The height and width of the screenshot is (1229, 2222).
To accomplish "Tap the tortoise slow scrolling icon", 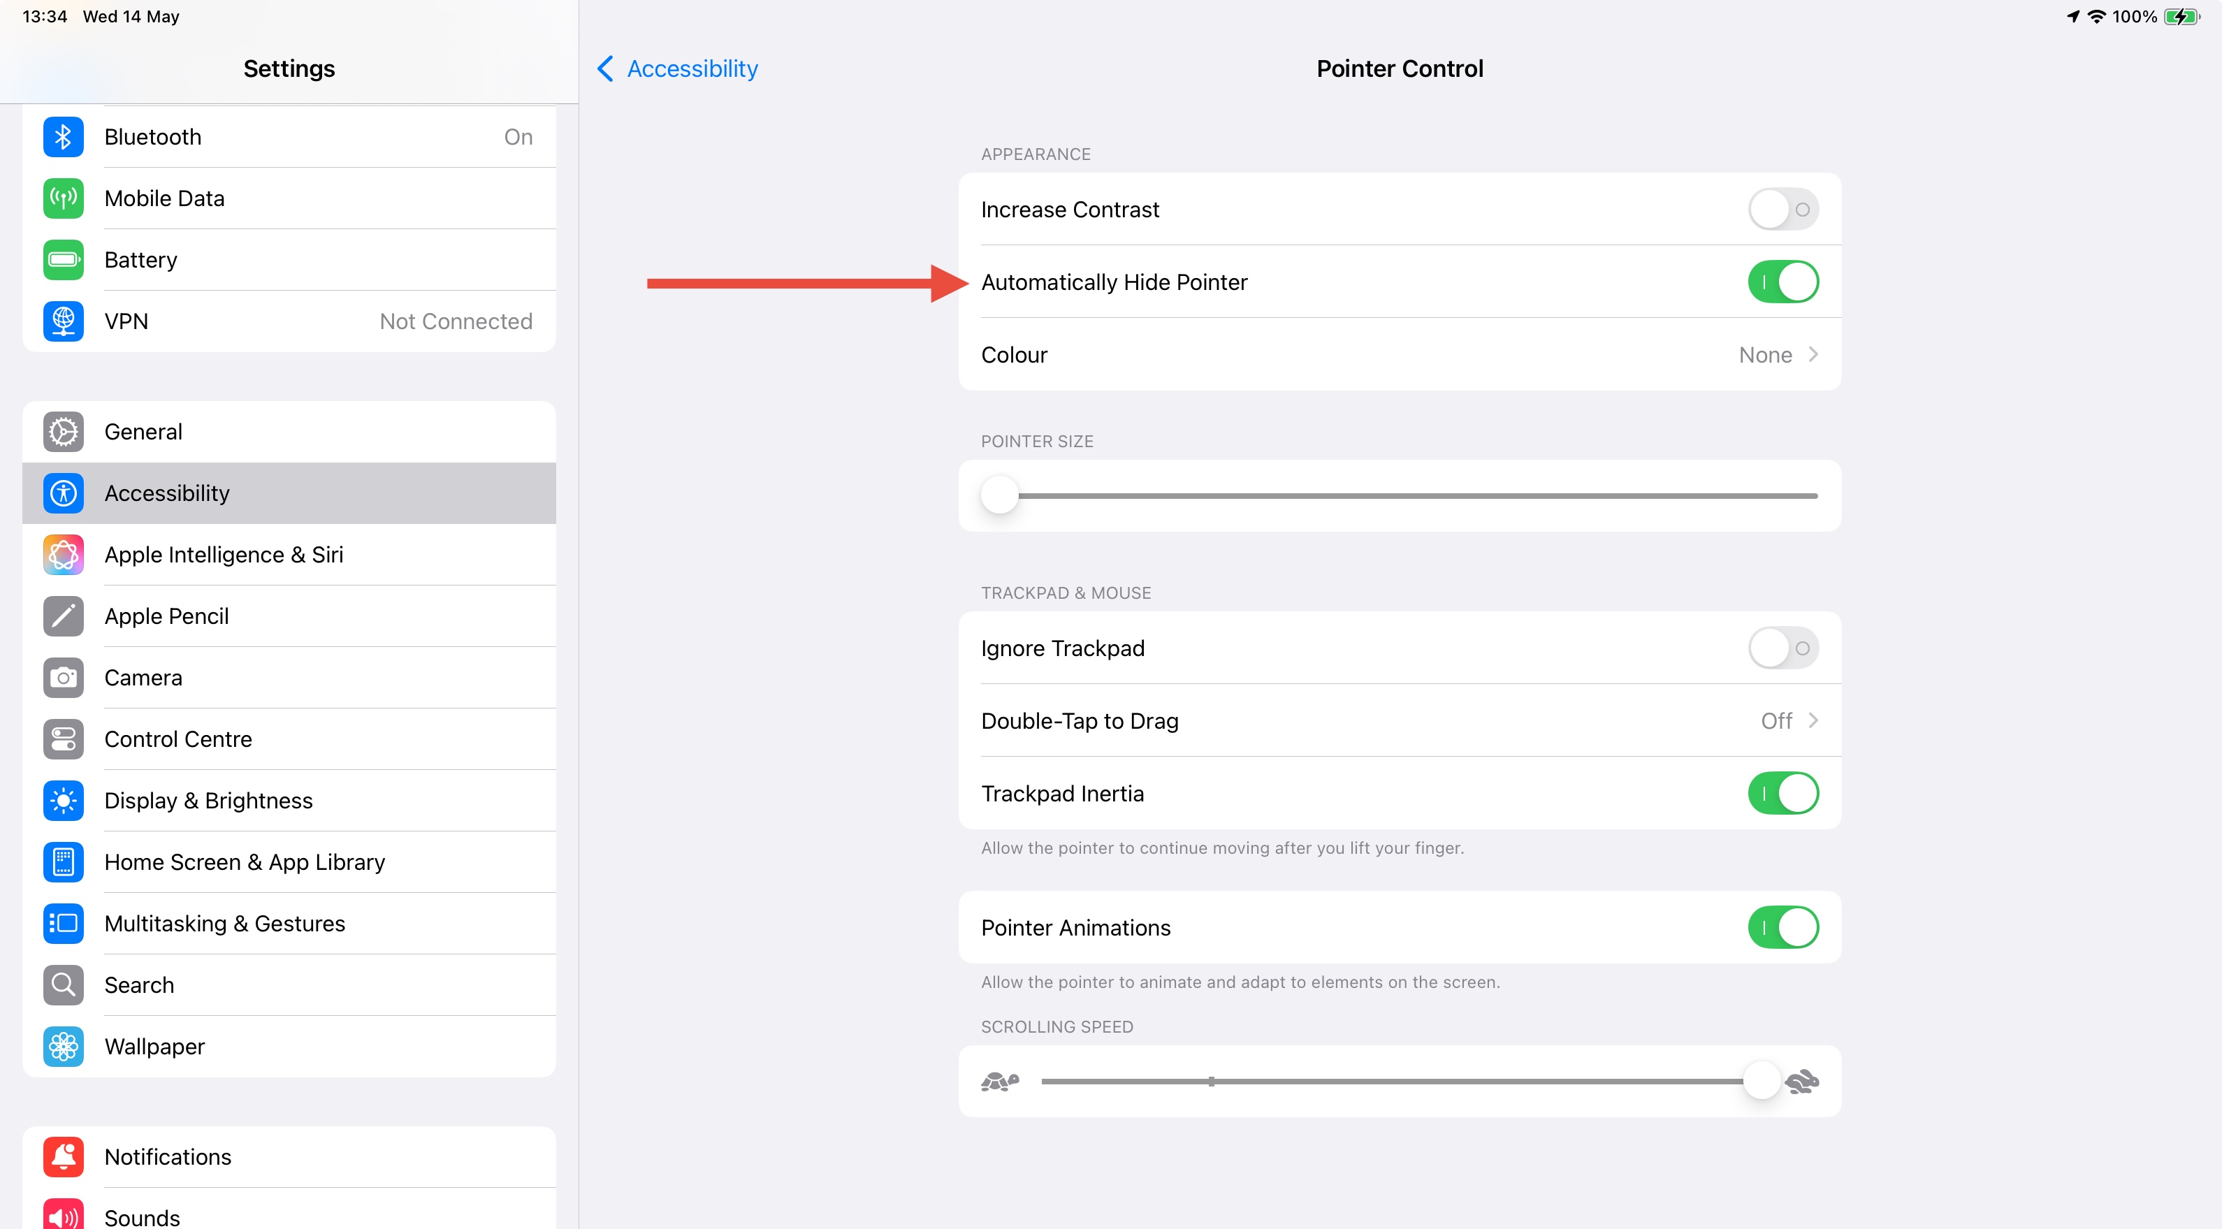I will (x=1000, y=1082).
